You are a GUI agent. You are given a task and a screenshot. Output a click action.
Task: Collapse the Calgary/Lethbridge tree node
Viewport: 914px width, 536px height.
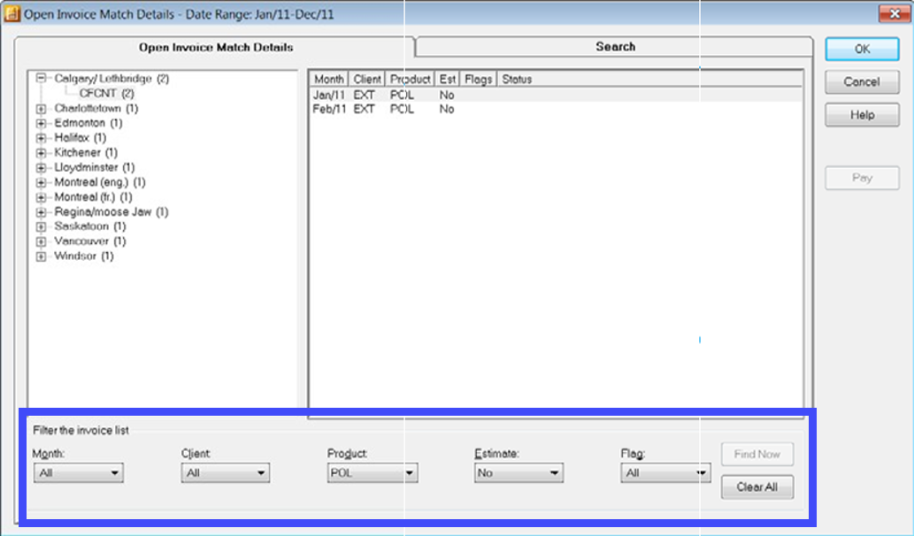pos(41,78)
